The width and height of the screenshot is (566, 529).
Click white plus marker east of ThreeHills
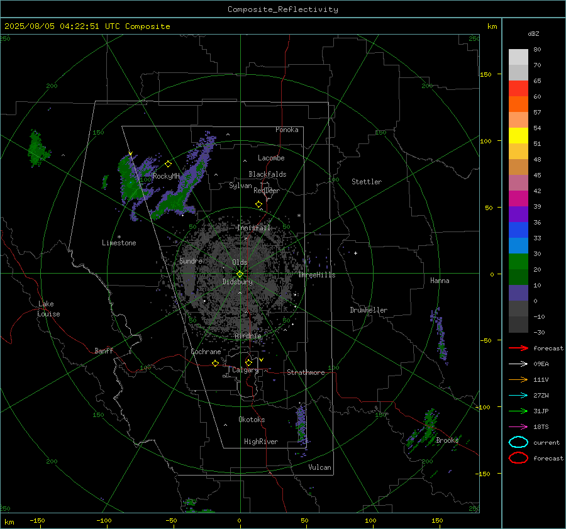point(355,253)
